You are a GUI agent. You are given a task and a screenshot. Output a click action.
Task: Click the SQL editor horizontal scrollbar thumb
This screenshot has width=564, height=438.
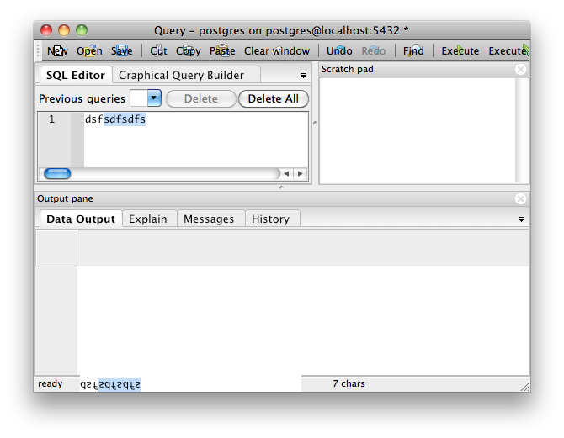pyautogui.click(x=57, y=174)
